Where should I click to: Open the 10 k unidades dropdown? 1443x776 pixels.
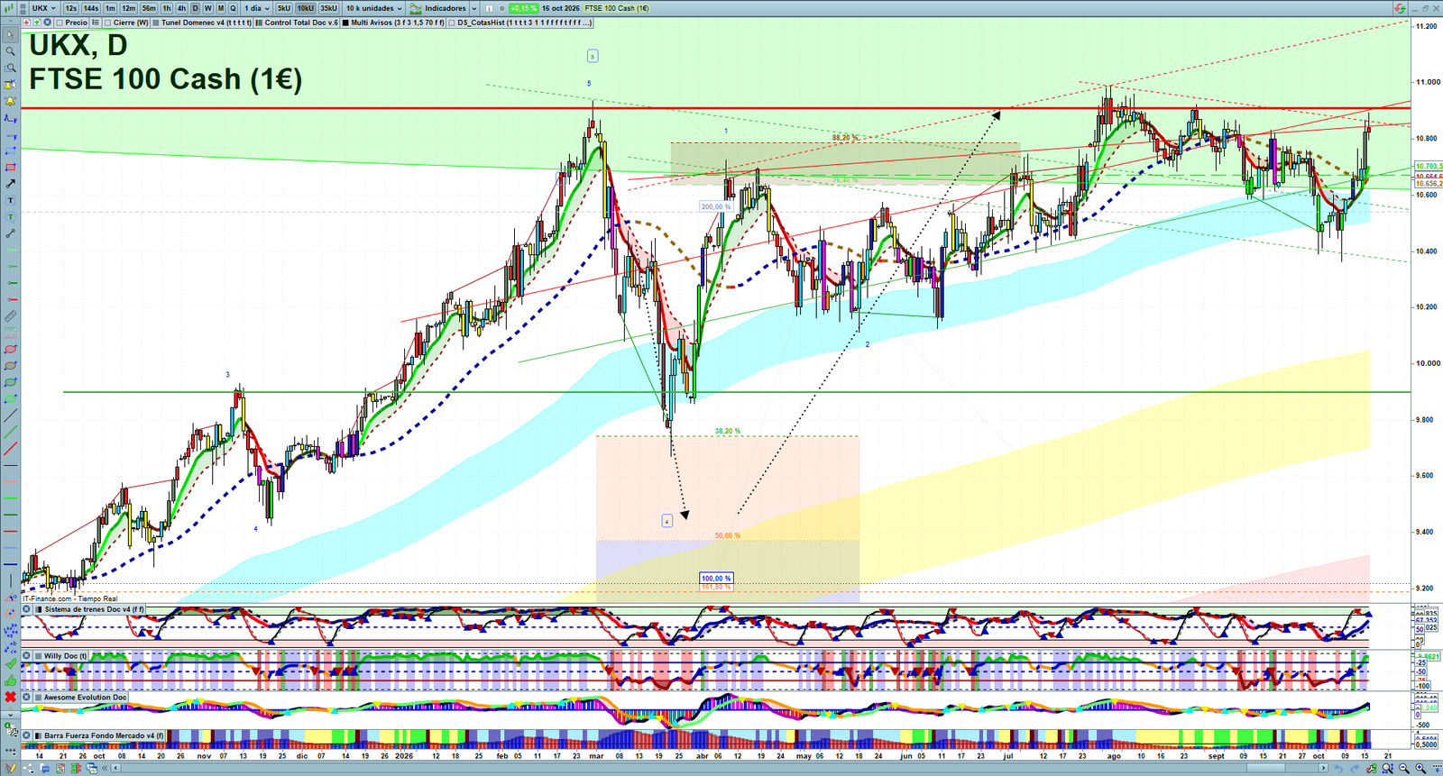[x=373, y=8]
